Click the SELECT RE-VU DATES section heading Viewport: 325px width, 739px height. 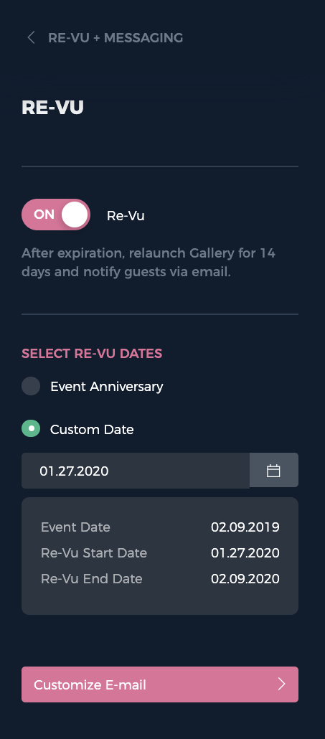(92, 354)
